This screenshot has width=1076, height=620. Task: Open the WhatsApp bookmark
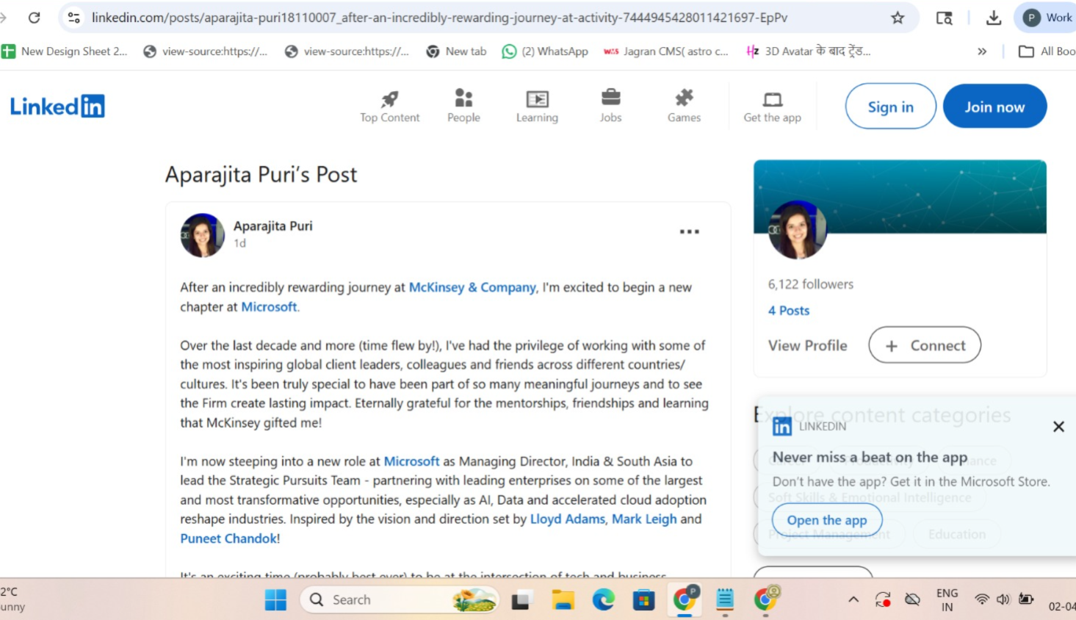pos(545,51)
